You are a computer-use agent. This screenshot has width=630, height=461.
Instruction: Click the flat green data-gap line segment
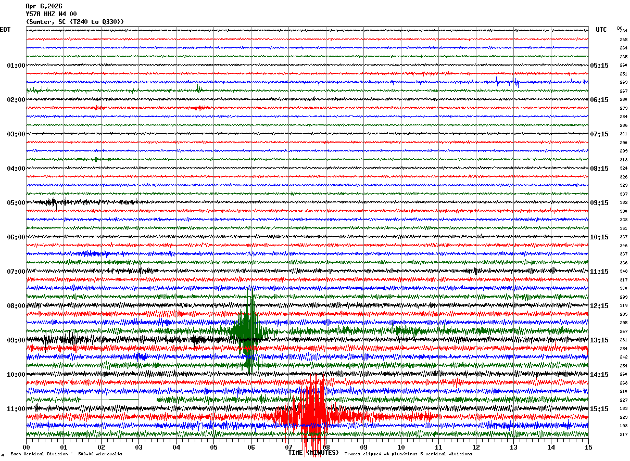(x=109, y=400)
